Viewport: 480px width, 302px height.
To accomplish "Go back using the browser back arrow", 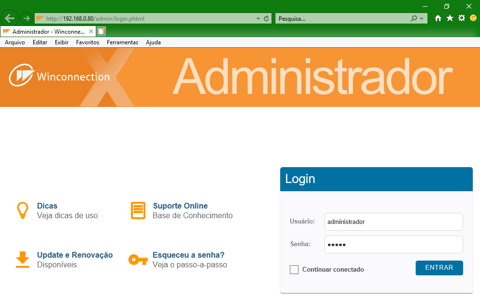I will [x=10, y=18].
